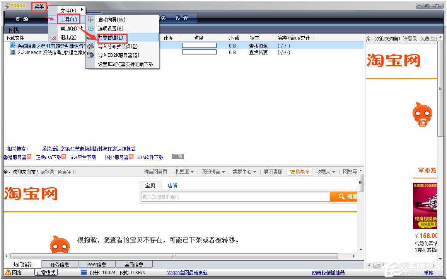Expand the 我要逛 dropdown

point(184,171)
